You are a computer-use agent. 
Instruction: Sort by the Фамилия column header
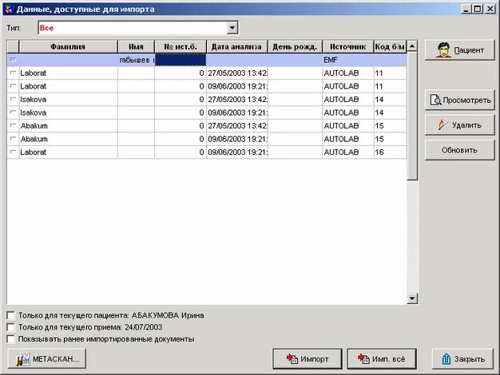coord(68,47)
